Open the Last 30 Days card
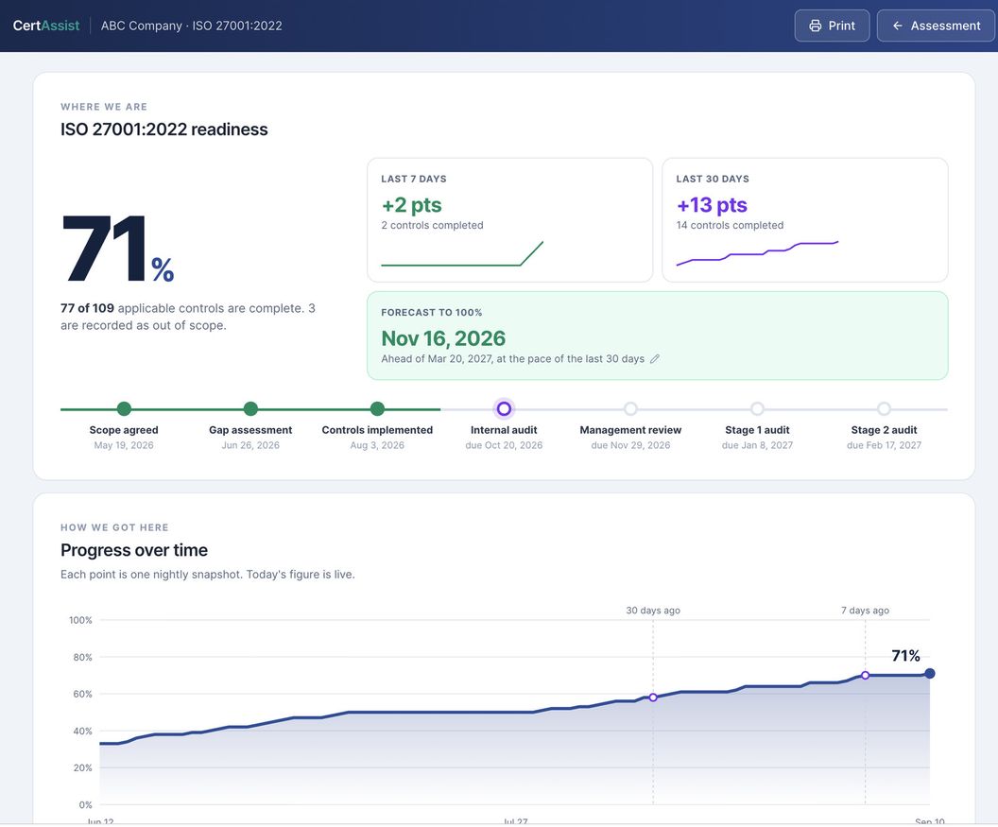The width and height of the screenshot is (998, 827). (805, 219)
